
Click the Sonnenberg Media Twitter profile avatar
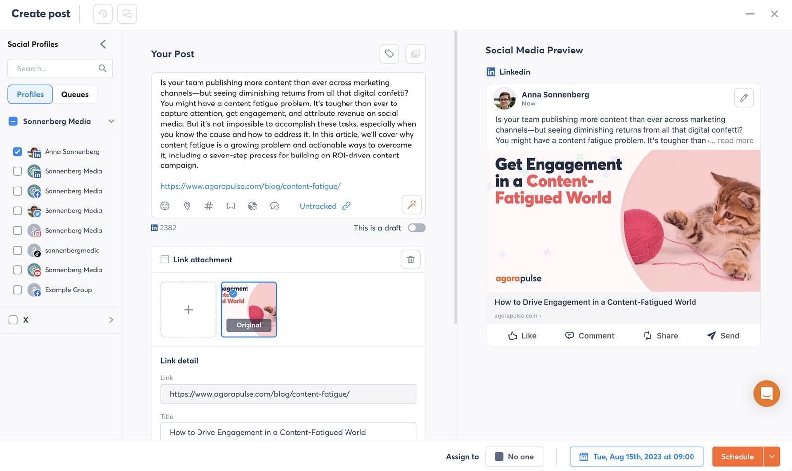(34, 210)
